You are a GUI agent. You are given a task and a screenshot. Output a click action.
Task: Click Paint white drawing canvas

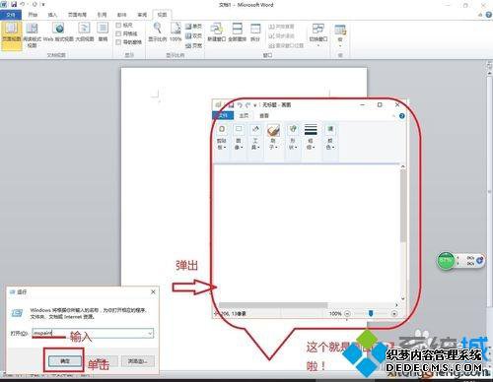click(x=307, y=233)
